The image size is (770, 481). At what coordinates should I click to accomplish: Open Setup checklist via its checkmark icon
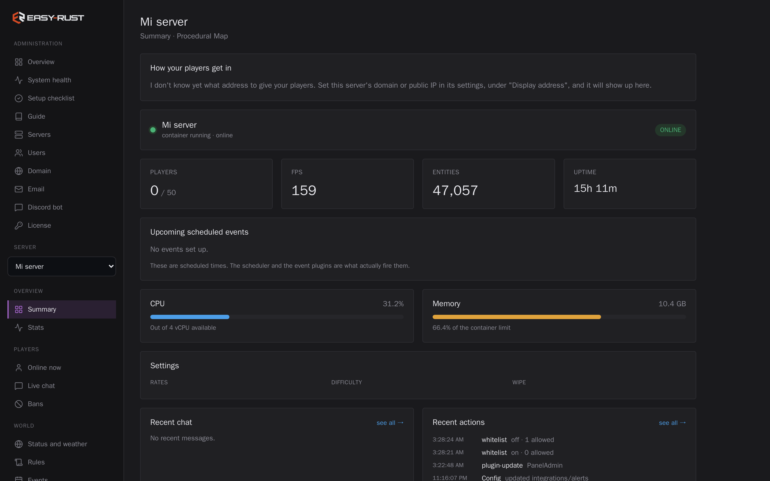point(19,98)
